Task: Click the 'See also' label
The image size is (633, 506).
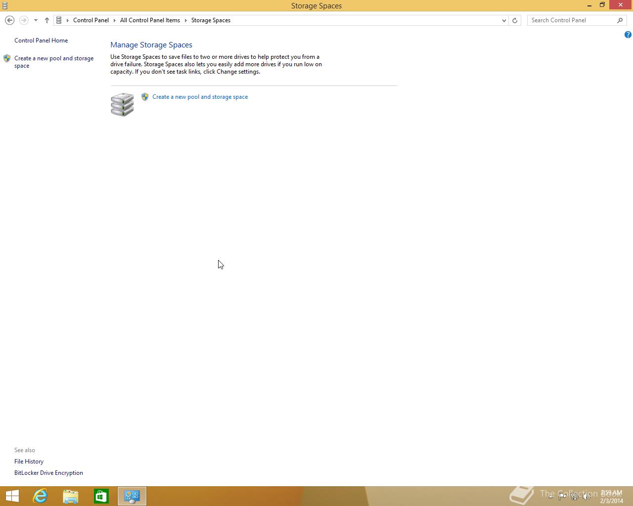Action: click(x=25, y=450)
